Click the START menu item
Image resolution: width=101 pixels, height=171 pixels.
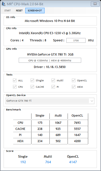(7, 11)
